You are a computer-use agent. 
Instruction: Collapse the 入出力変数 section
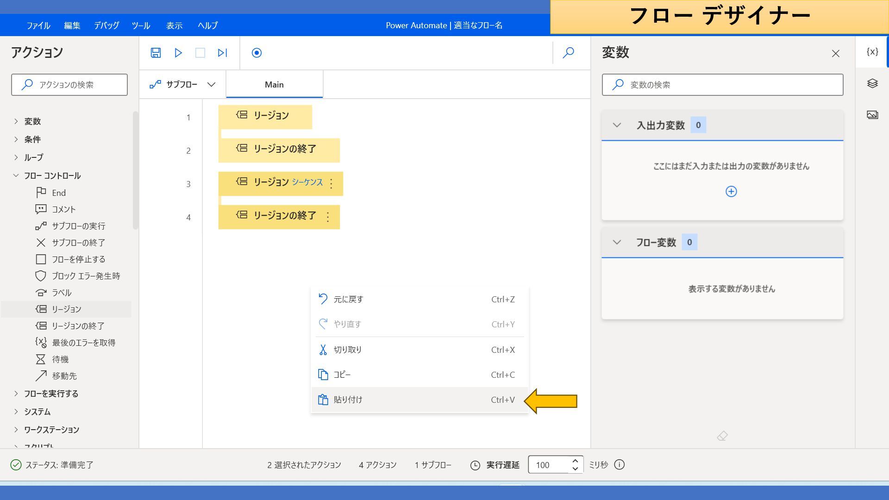617,125
